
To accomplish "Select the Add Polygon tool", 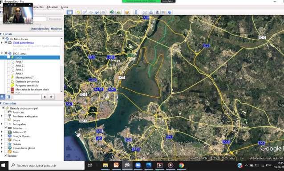I will (85, 12).
